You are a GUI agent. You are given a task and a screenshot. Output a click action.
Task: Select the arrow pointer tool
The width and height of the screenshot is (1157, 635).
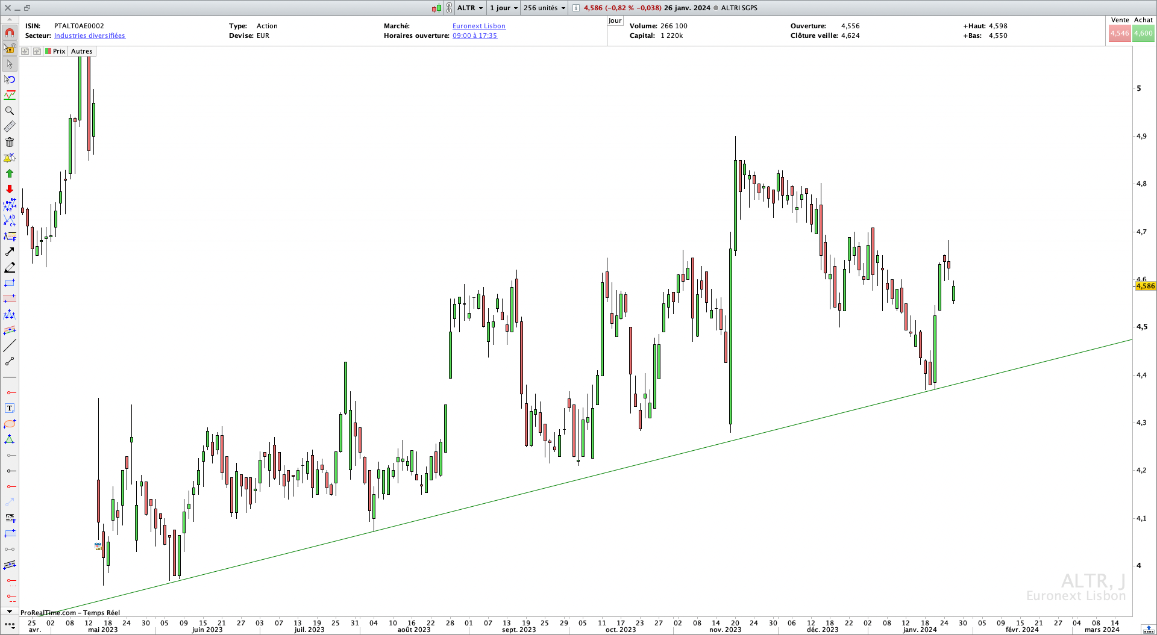[10, 64]
